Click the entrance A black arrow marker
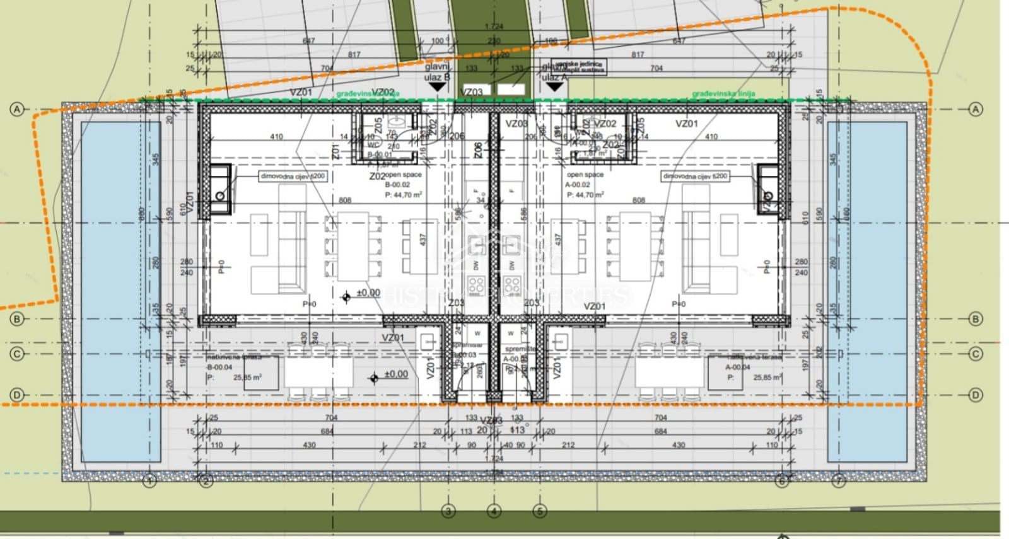 [554, 86]
